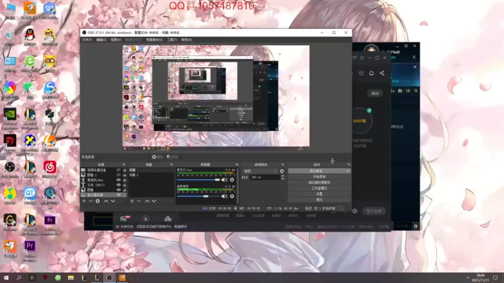Image resolution: width=504 pixels, height=283 pixels.
Task: Open scene transition properties gear
Action: click(282, 171)
